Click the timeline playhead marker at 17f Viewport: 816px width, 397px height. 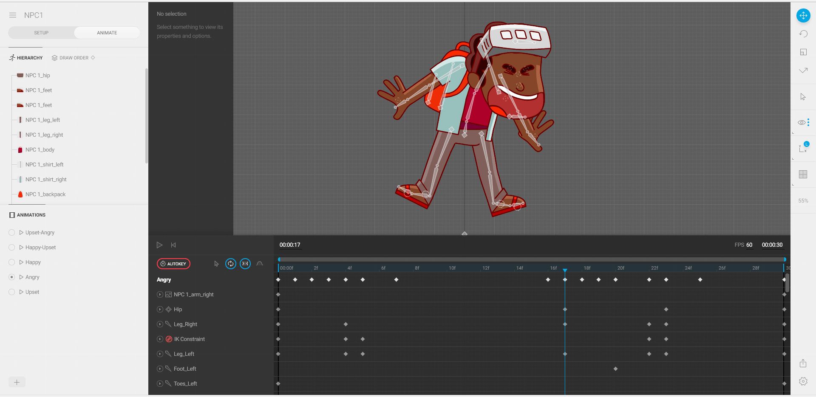[x=565, y=270]
